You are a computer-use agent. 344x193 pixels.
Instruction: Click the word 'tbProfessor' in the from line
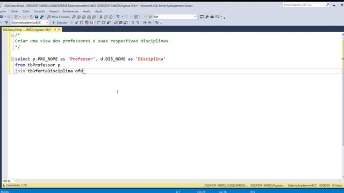41,65
